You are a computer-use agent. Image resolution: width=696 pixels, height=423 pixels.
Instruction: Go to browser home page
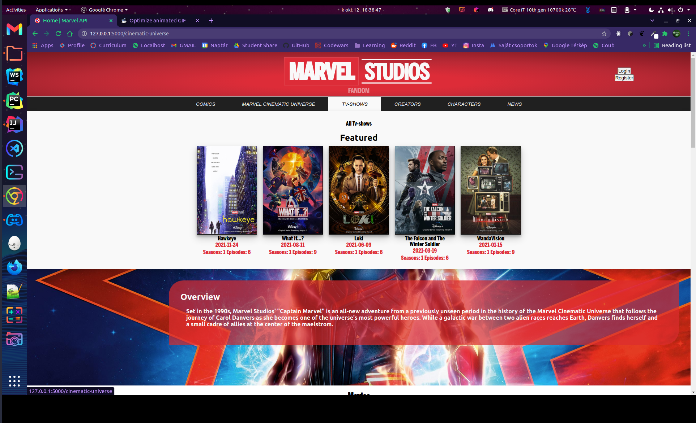(70, 34)
